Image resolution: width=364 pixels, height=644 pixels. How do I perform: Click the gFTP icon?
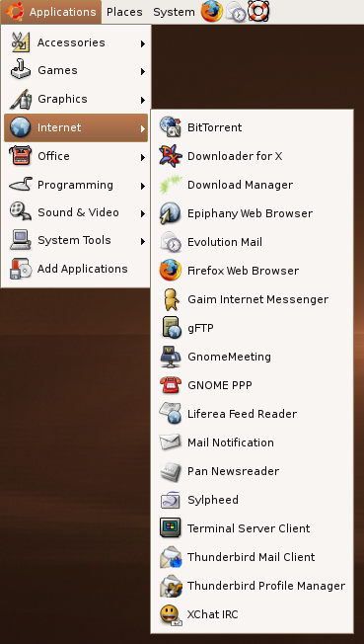point(171,328)
